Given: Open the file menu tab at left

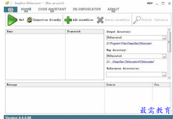Looking at the screenshot, I should (11, 9).
